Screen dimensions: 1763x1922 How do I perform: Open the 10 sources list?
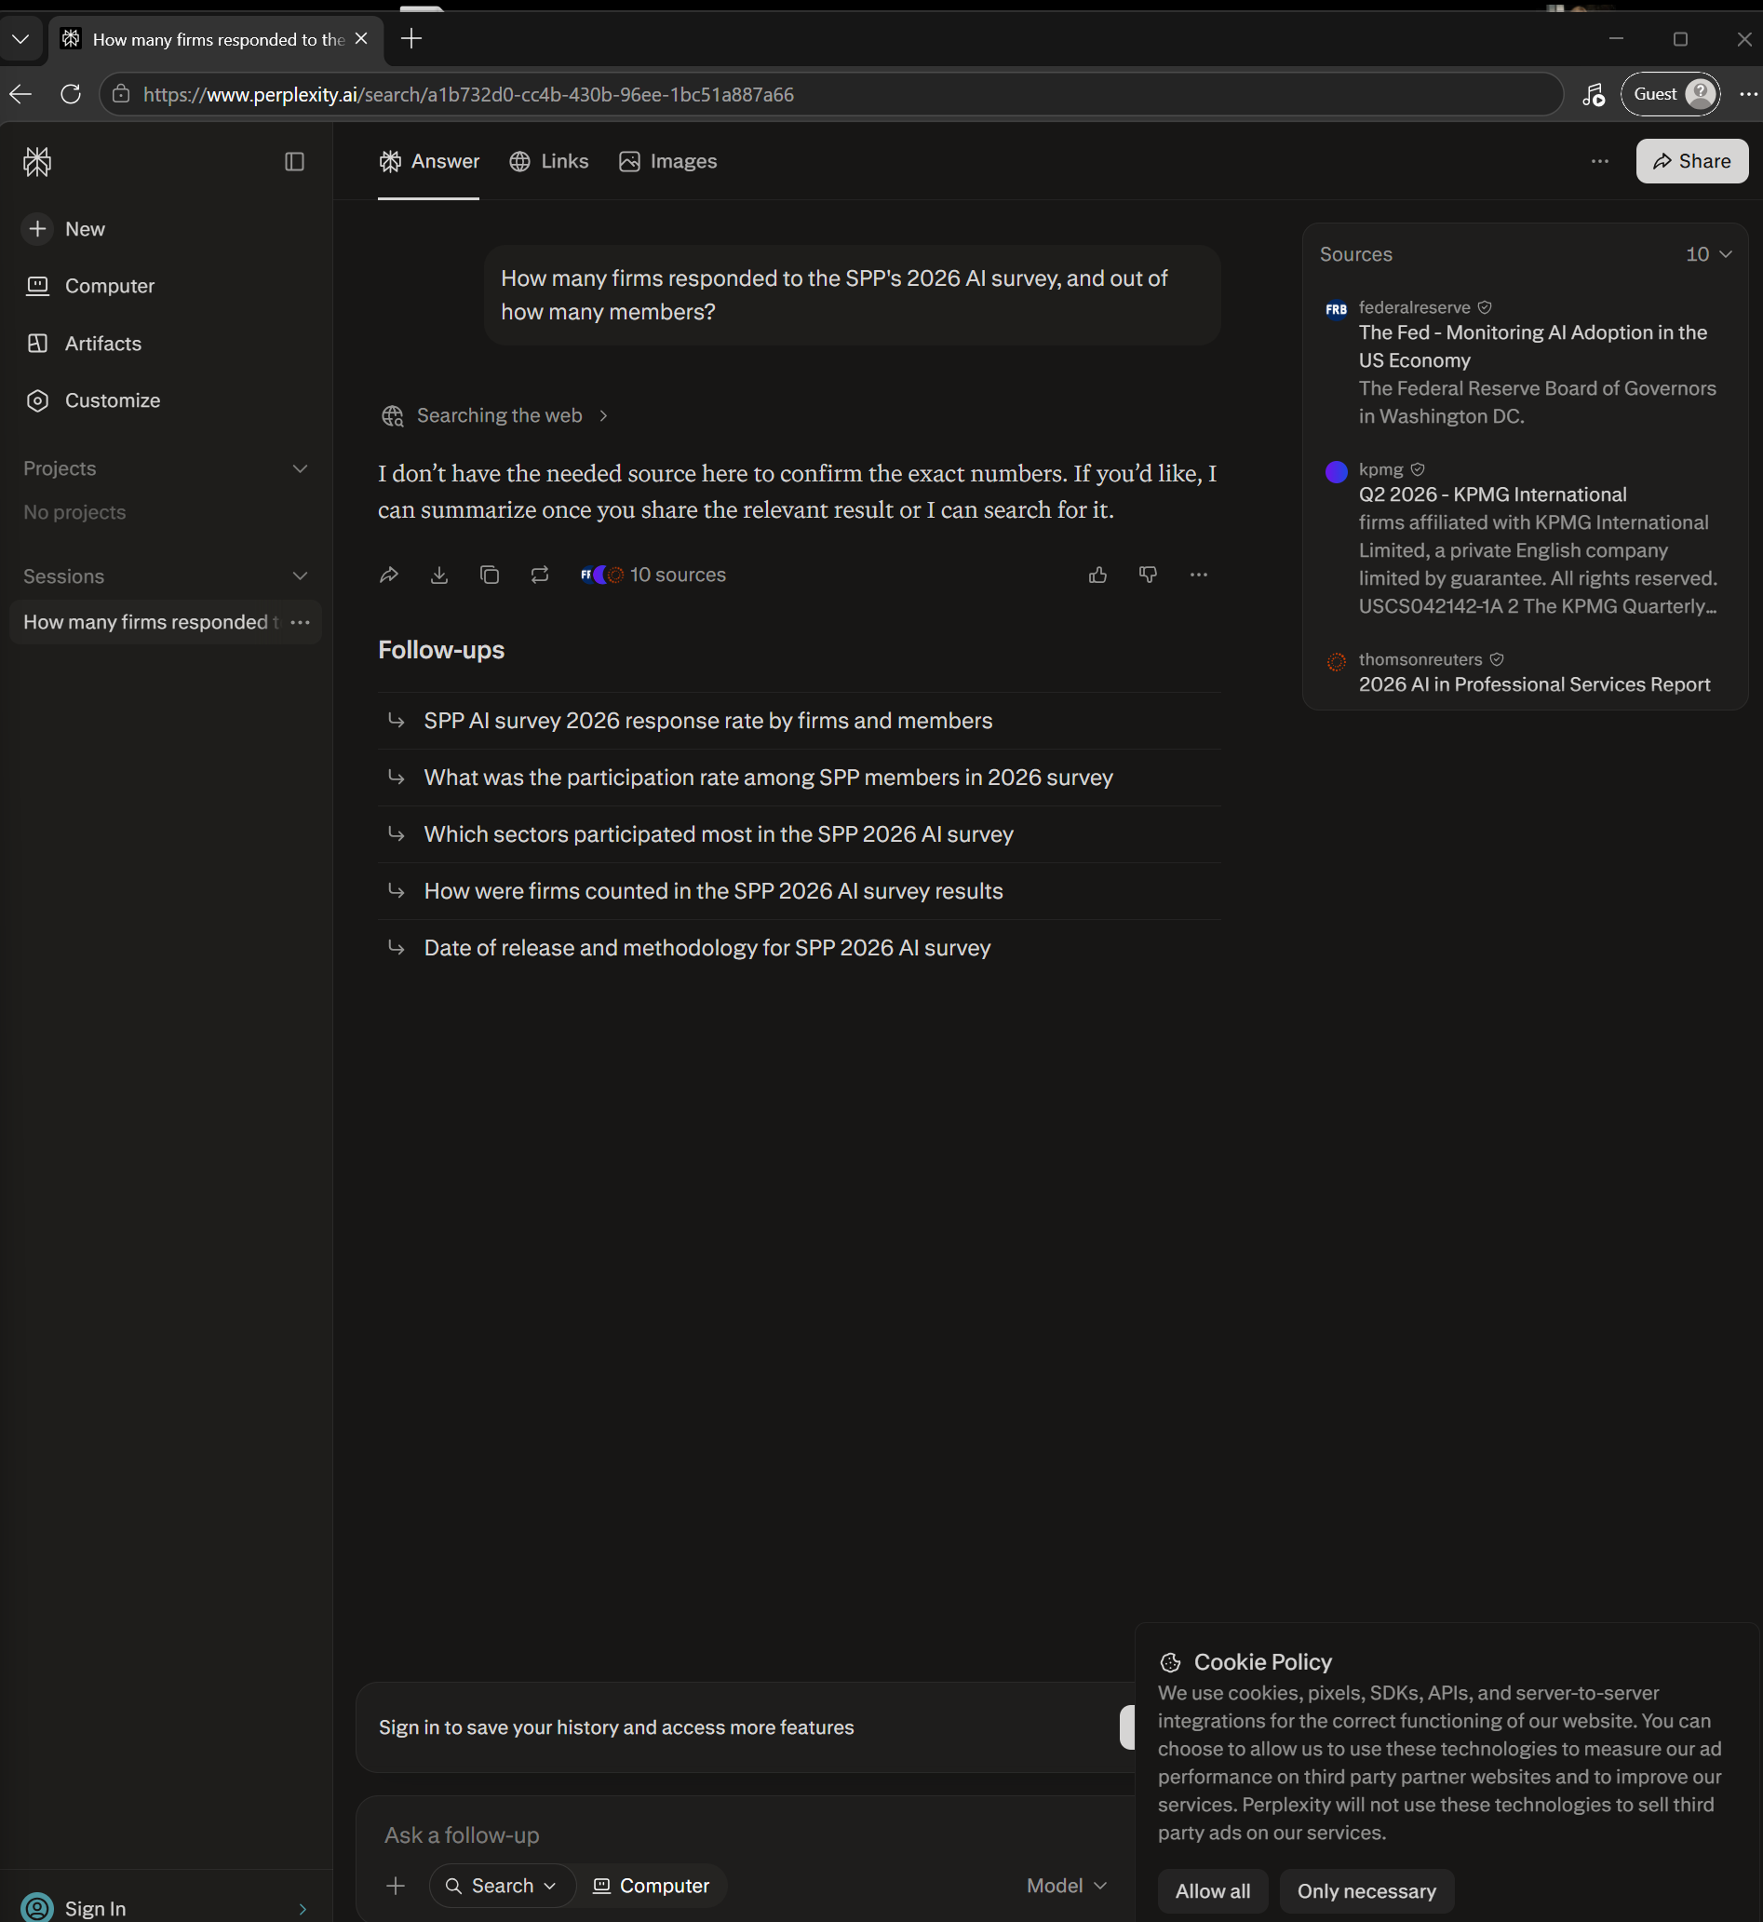click(x=653, y=575)
